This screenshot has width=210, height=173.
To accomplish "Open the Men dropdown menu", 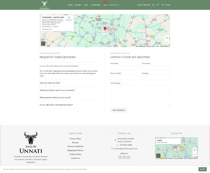I will tap(86, 5).
